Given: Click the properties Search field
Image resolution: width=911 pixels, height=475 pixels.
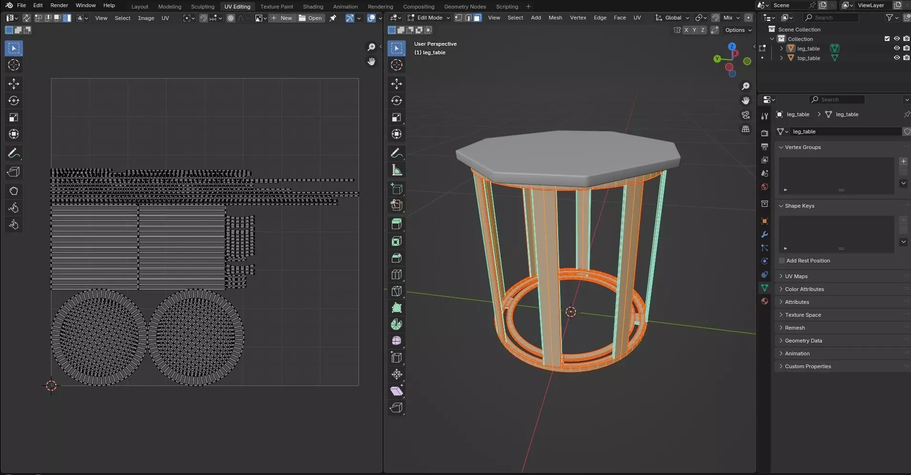Looking at the screenshot, I should [837, 100].
